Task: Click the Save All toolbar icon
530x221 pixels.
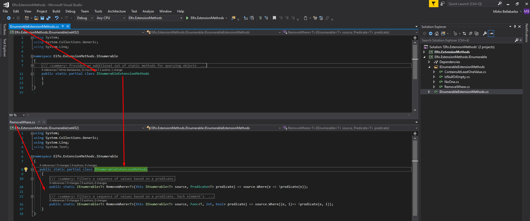Action: [48, 18]
